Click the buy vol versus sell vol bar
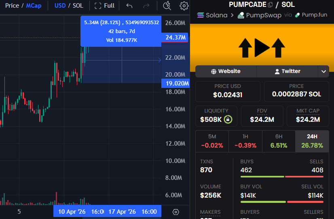 (x=282, y=202)
